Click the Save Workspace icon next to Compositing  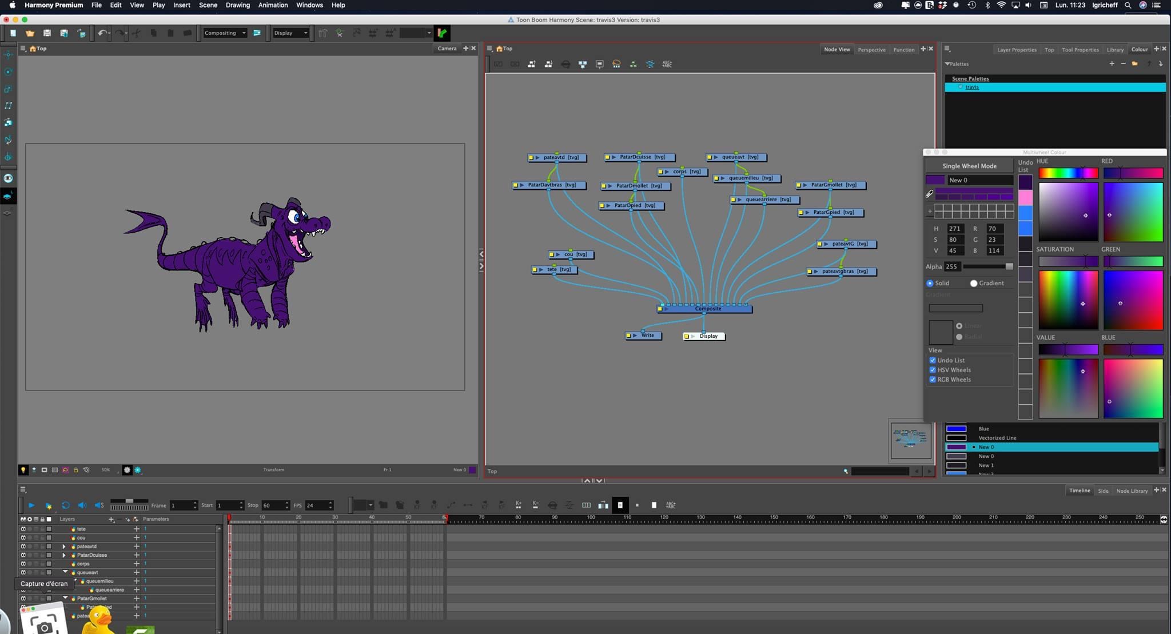[x=257, y=33]
